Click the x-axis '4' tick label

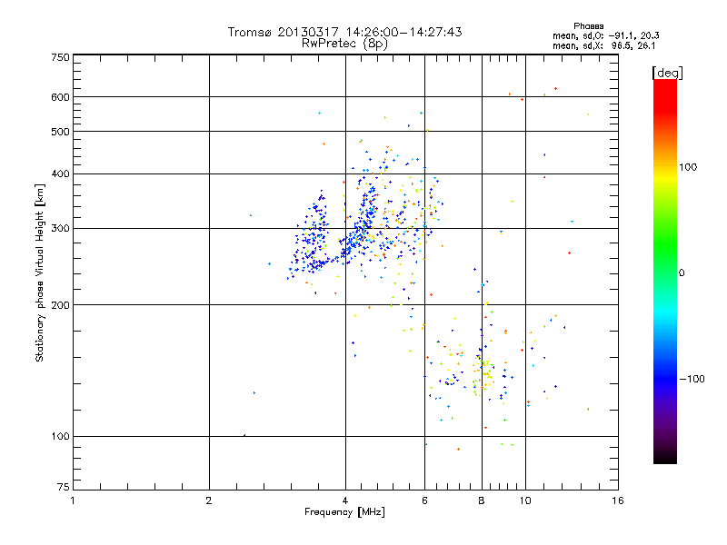tap(345, 500)
